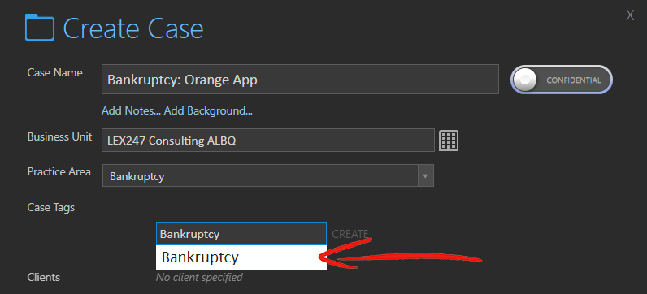Click the Create Case heading text
This screenshot has width=647, height=294.
133,28
